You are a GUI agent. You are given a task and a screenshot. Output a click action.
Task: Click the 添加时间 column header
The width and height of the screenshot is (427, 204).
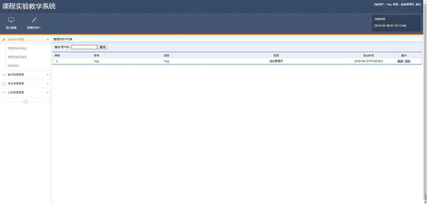368,56
